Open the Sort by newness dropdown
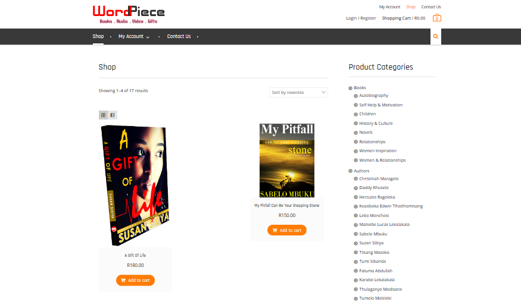The image size is (521, 305). [298, 92]
